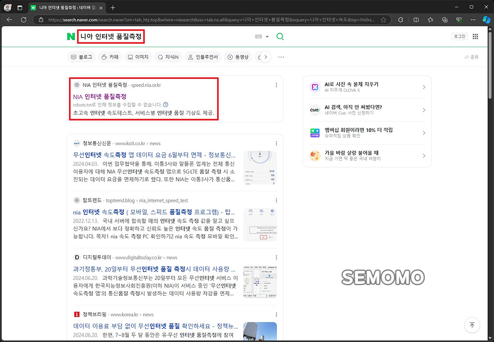Click the green search magnifier icon

280,37
